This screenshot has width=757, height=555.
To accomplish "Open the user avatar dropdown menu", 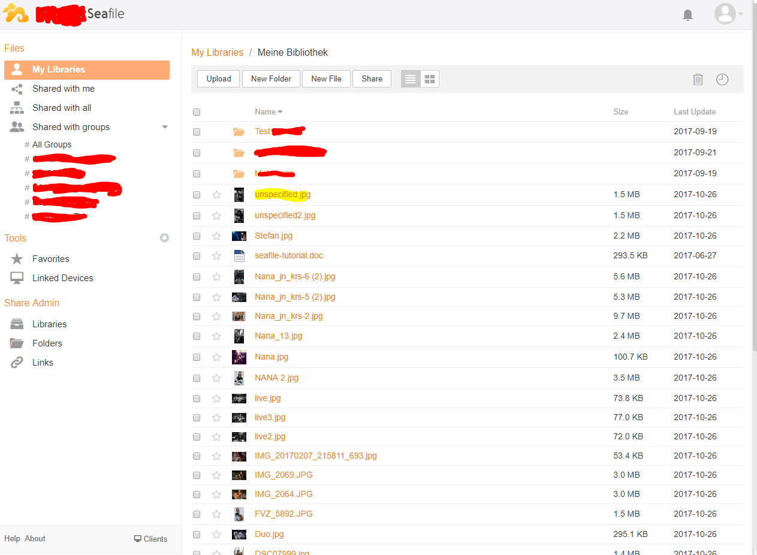I will 728,14.
